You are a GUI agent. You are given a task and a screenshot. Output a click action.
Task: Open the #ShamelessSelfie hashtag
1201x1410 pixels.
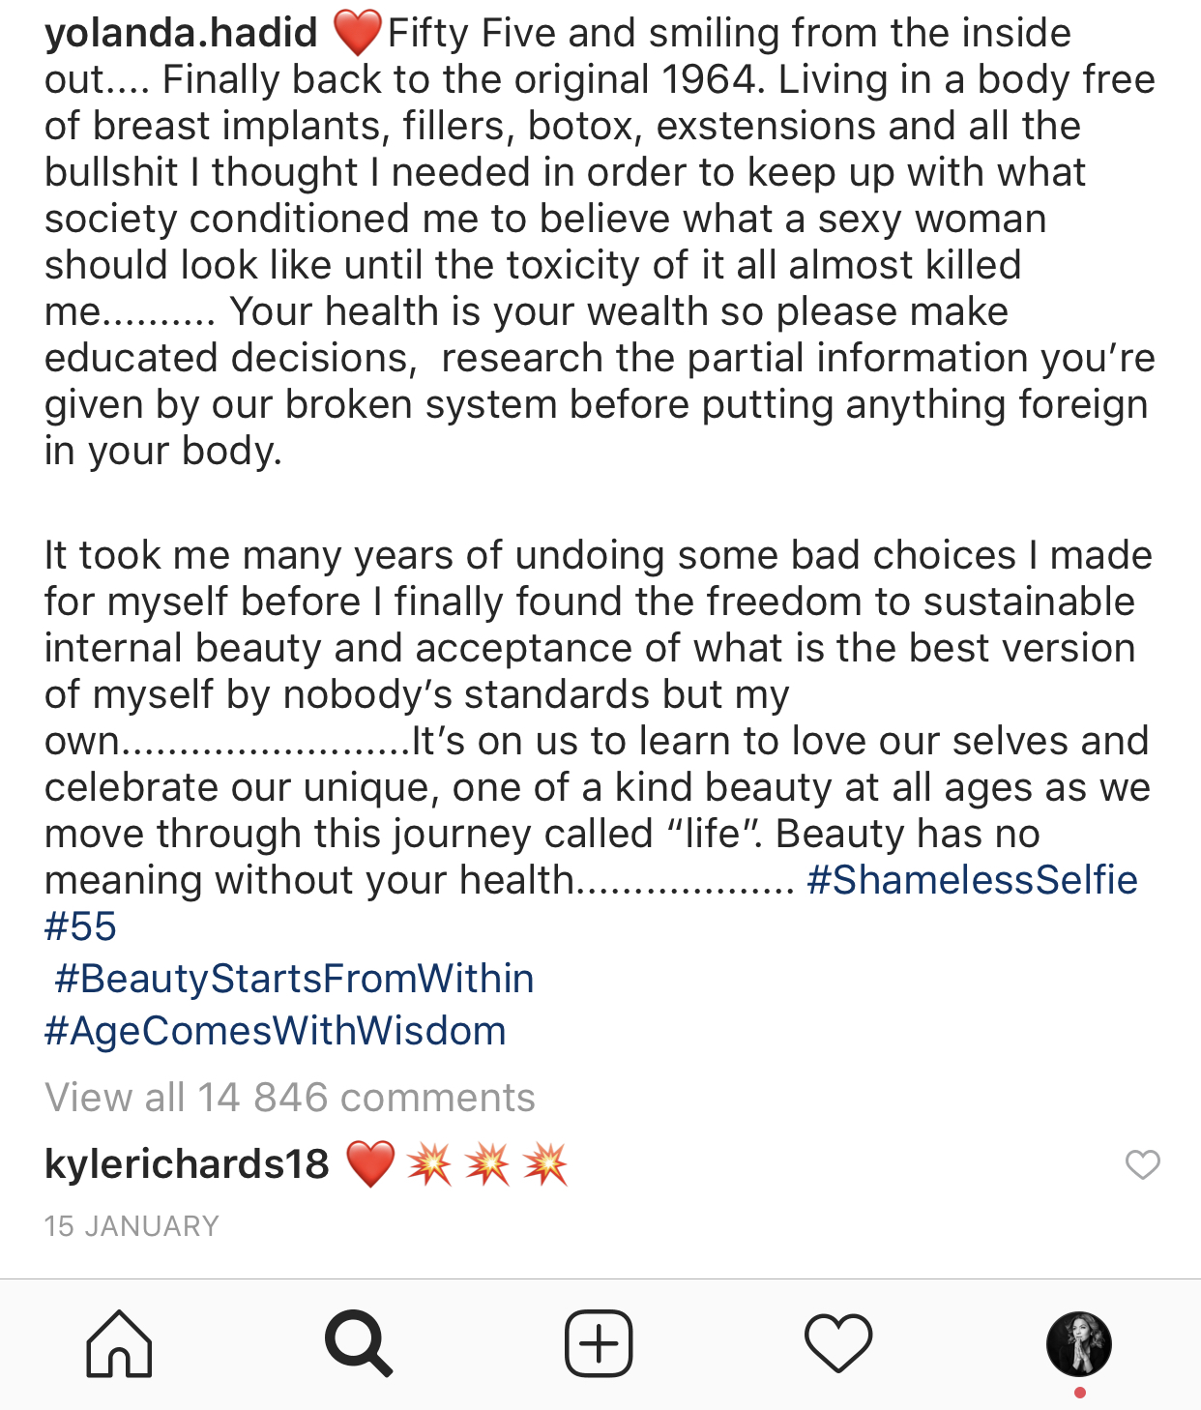pos(972,880)
